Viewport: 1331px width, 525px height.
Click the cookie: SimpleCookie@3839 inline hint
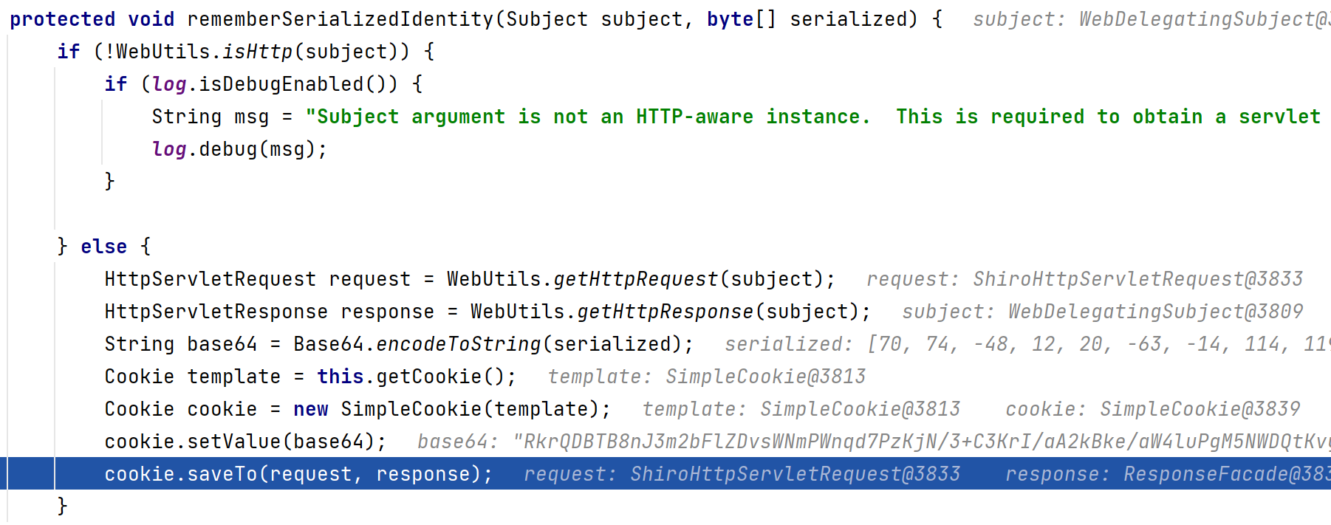1152,409
